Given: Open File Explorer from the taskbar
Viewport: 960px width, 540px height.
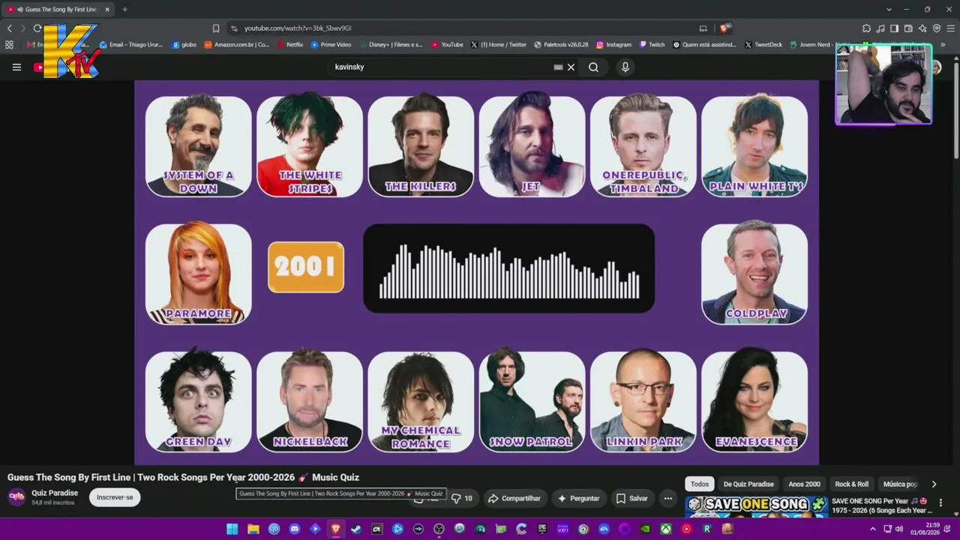Looking at the screenshot, I should (x=253, y=529).
